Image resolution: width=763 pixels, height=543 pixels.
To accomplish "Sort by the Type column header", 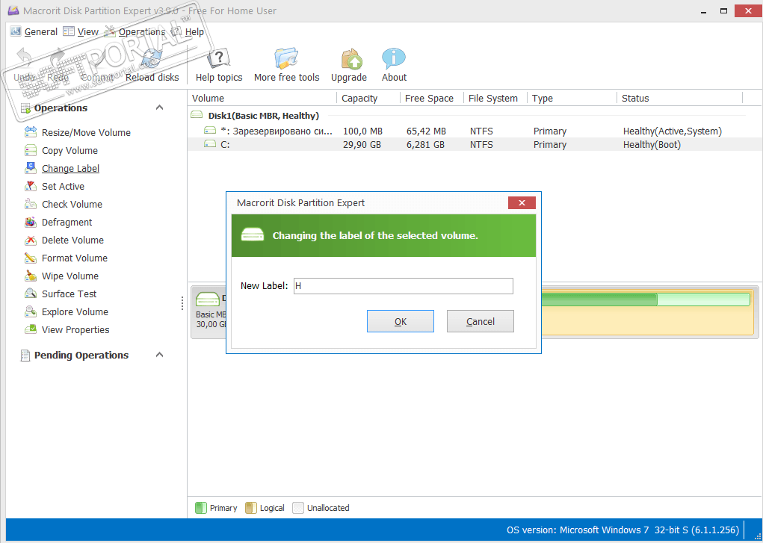I will [572, 98].
